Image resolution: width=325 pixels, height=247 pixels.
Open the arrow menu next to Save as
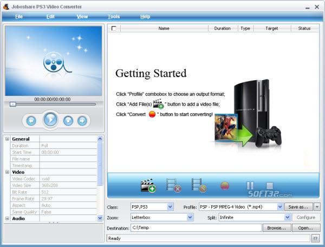pos(317,207)
